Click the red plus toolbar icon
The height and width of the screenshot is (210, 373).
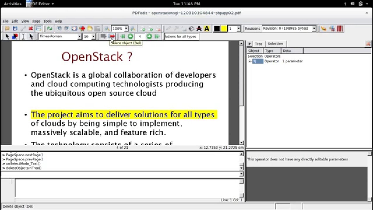coord(82,29)
